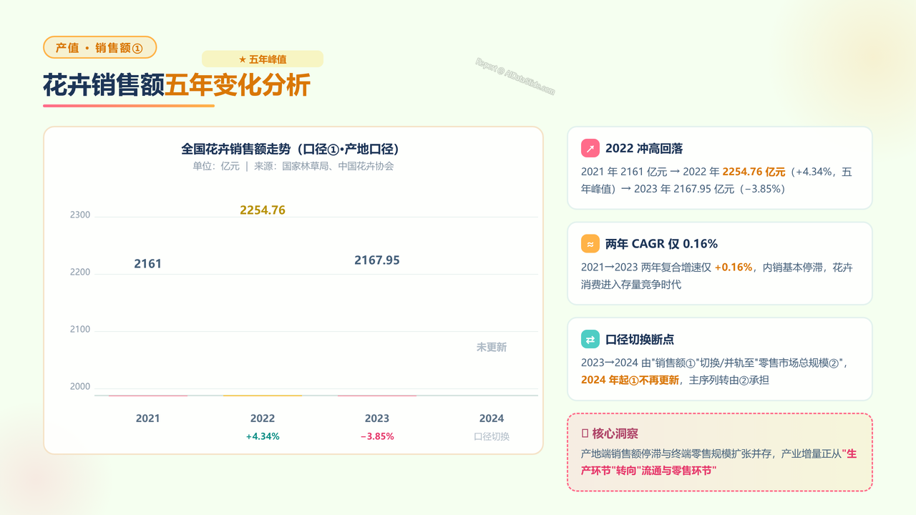Click the teal swap-arrows icon beside 口径切换断点
Viewport: 916px width, 515px height.
coord(590,339)
